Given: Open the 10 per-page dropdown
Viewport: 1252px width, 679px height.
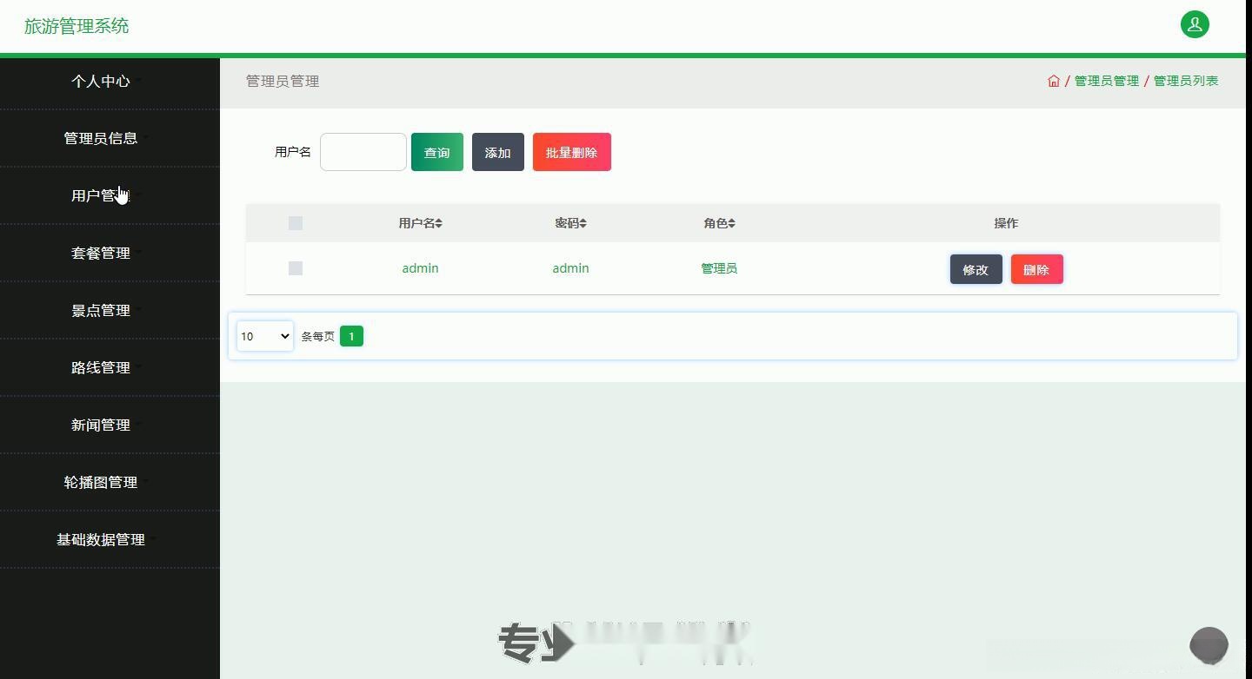Looking at the screenshot, I should [x=265, y=336].
